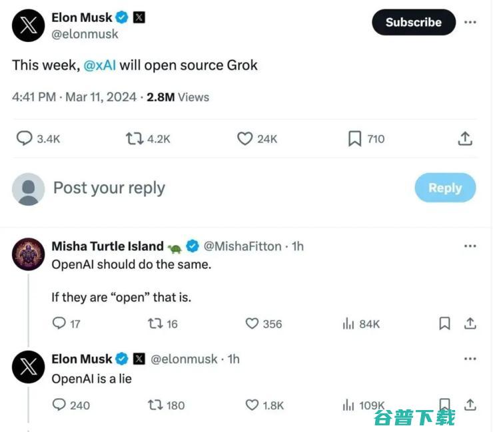Reply to Misha Turtle Island's comment
Image resolution: width=493 pixels, height=432 pixels.
point(59,324)
